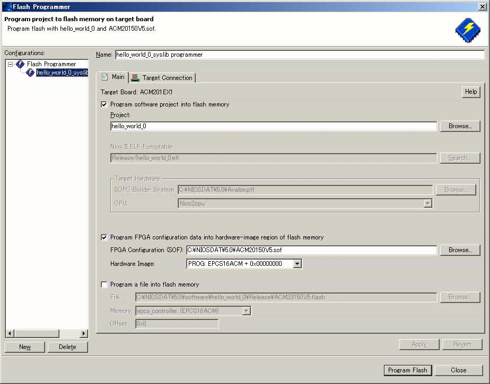Image resolution: width=490 pixels, height=384 pixels.
Task: Collapse the Flash Programmer tree node
Action: 10,64
